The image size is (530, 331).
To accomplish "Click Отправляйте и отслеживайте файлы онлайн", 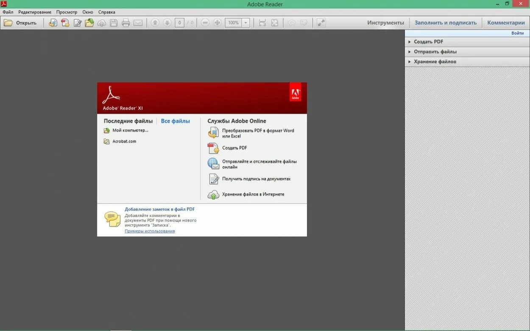I will click(259, 164).
